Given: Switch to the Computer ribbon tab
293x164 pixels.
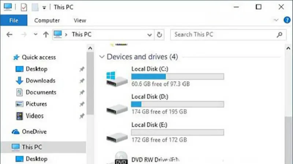Looking at the screenshot, I should [x=47, y=20].
